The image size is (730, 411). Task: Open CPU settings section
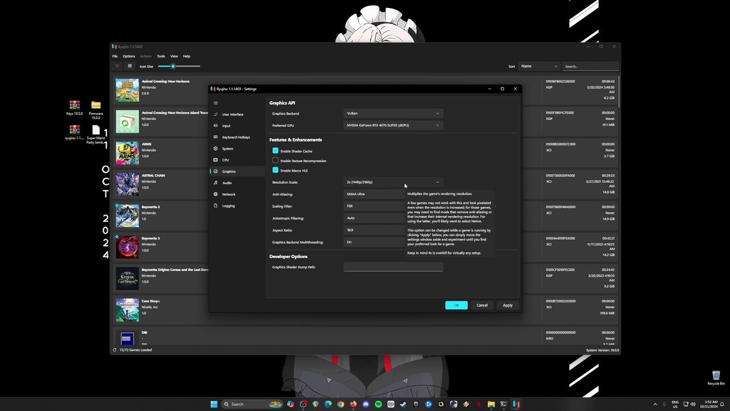[237, 160]
